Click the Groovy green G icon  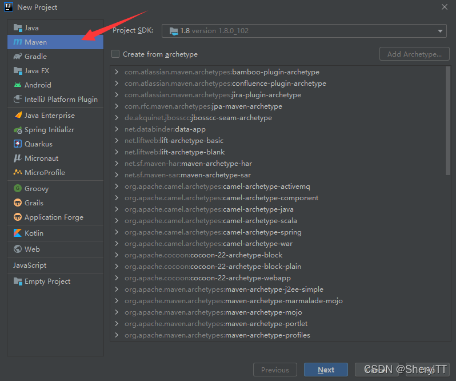[18, 188]
